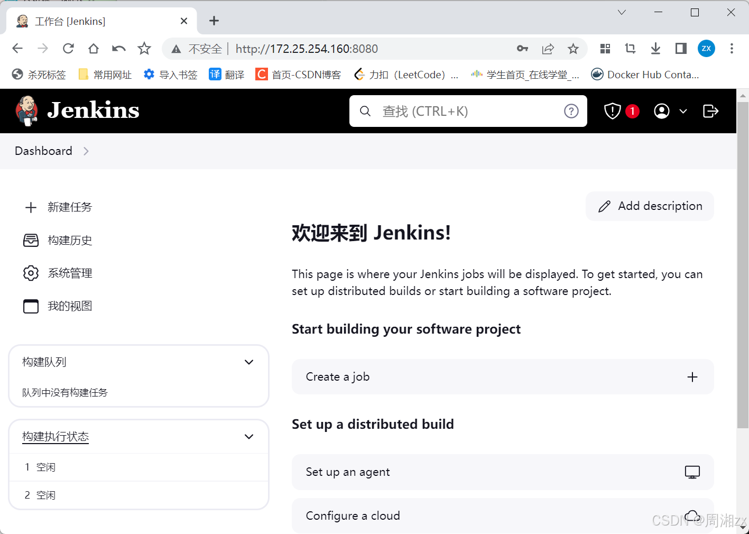749x534 pixels.
Task: Open the 力扣 (LeetCode) bookmark
Action: [x=406, y=75]
